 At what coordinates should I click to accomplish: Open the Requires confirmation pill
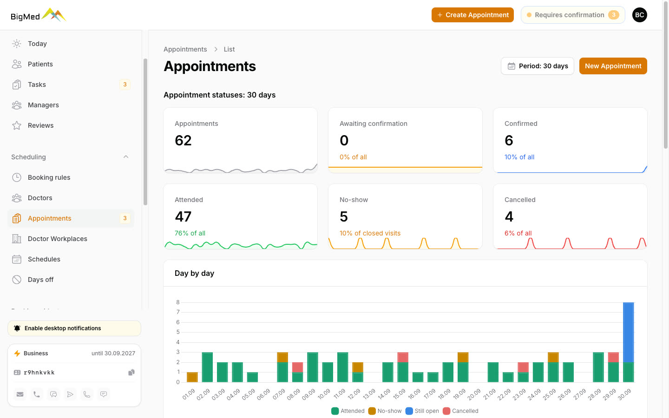(573, 15)
